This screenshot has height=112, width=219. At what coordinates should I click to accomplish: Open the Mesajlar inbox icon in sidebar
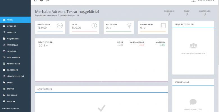4,26
